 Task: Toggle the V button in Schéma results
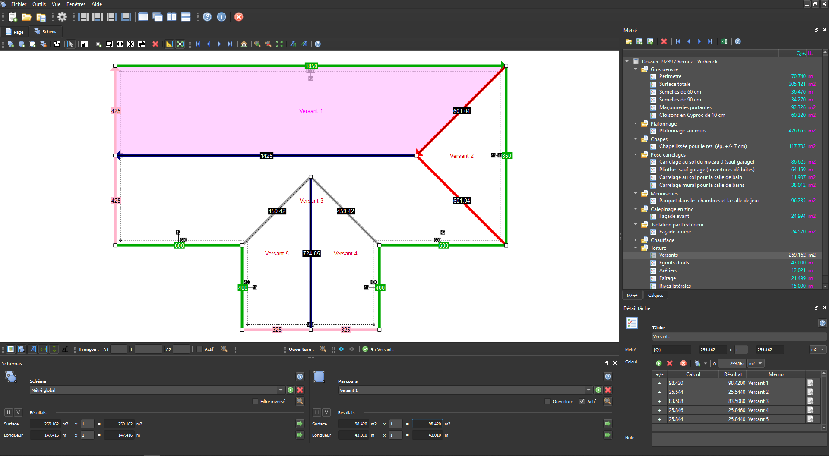coord(18,412)
